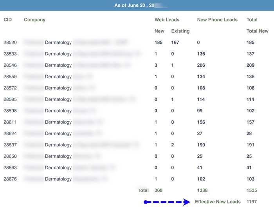Select CID 28624
The height and width of the screenshot is (208, 274).
point(10,133)
